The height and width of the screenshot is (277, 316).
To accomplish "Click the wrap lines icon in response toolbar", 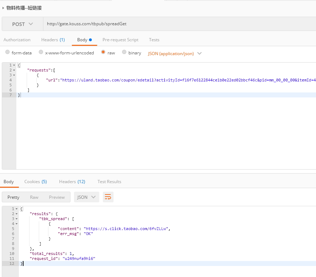I will [108, 197].
